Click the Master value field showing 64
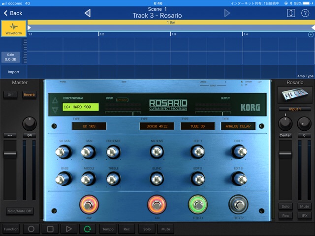The height and width of the screenshot is (236, 315). (30, 135)
